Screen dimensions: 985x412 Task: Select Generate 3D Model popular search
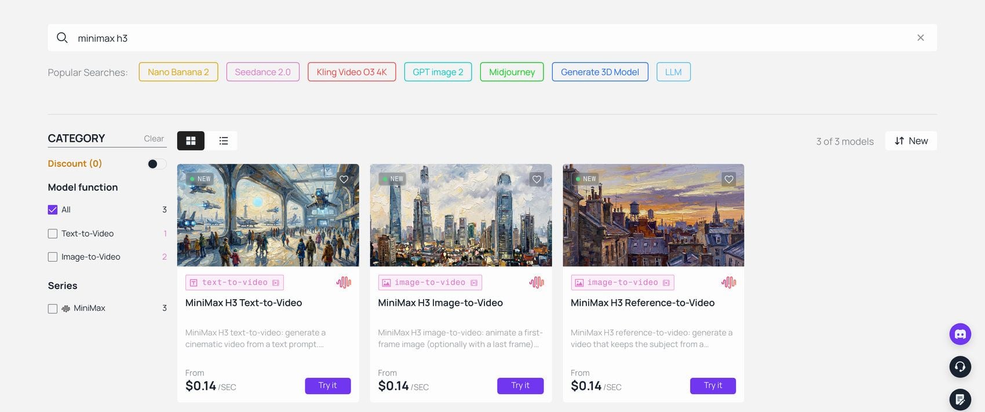(600, 72)
